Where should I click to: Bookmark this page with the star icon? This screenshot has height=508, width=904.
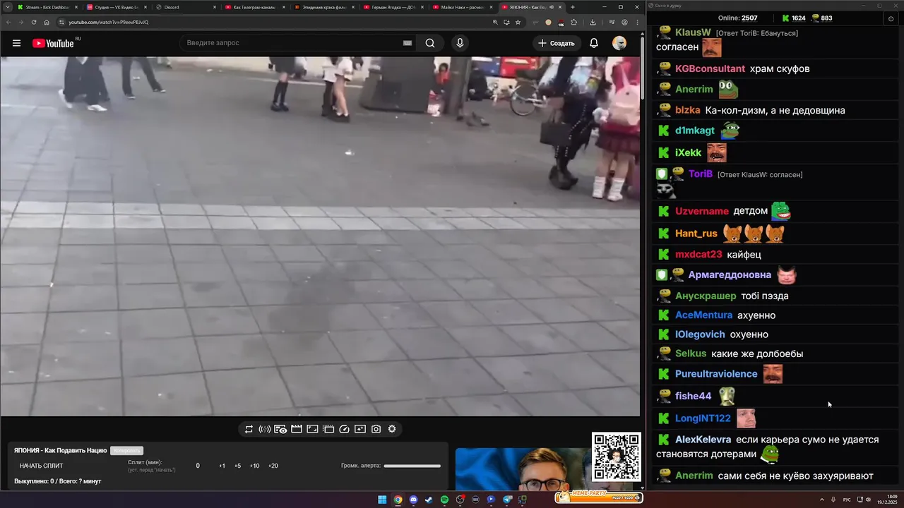coord(518,22)
